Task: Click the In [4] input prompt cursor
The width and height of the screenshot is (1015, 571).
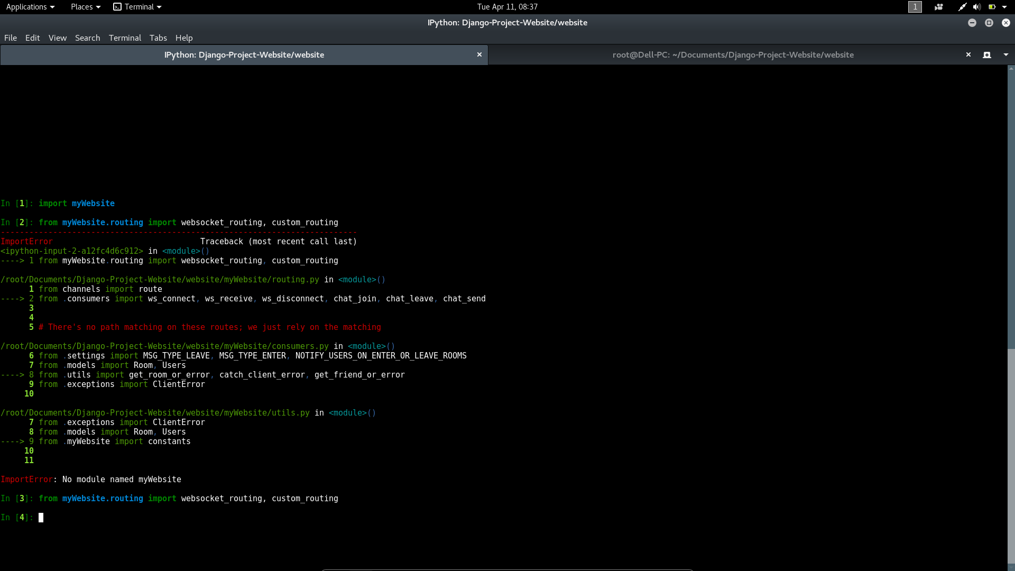Action: tap(41, 518)
